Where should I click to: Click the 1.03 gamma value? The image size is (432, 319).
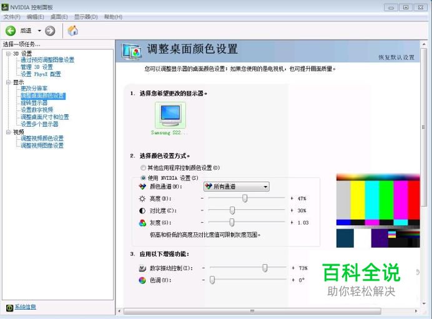click(x=303, y=223)
